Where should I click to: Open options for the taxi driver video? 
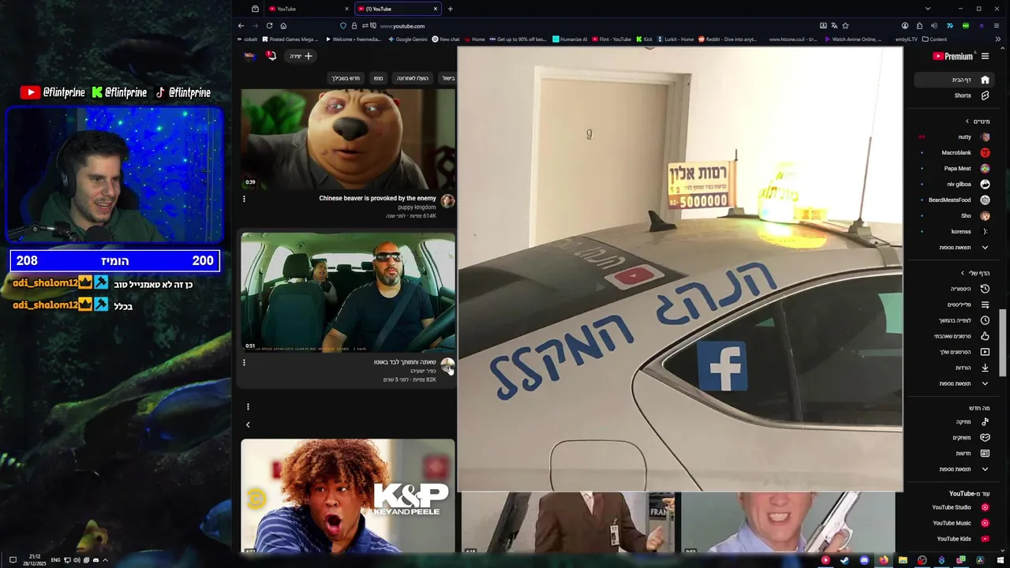244,363
